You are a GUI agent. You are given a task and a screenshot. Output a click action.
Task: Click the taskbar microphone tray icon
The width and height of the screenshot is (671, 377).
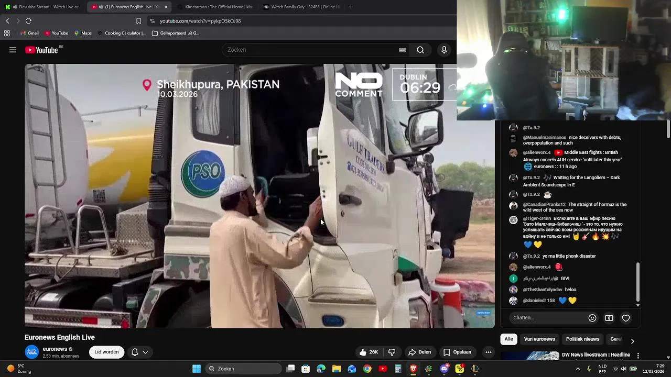coord(589,369)
